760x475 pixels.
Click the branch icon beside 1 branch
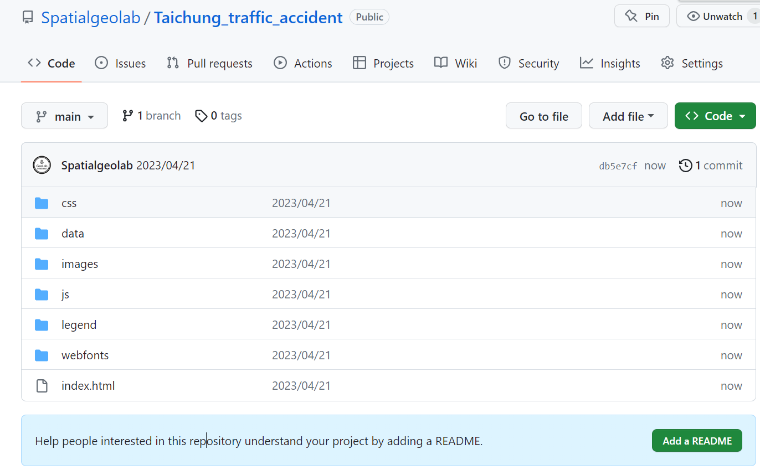(128, 116)
